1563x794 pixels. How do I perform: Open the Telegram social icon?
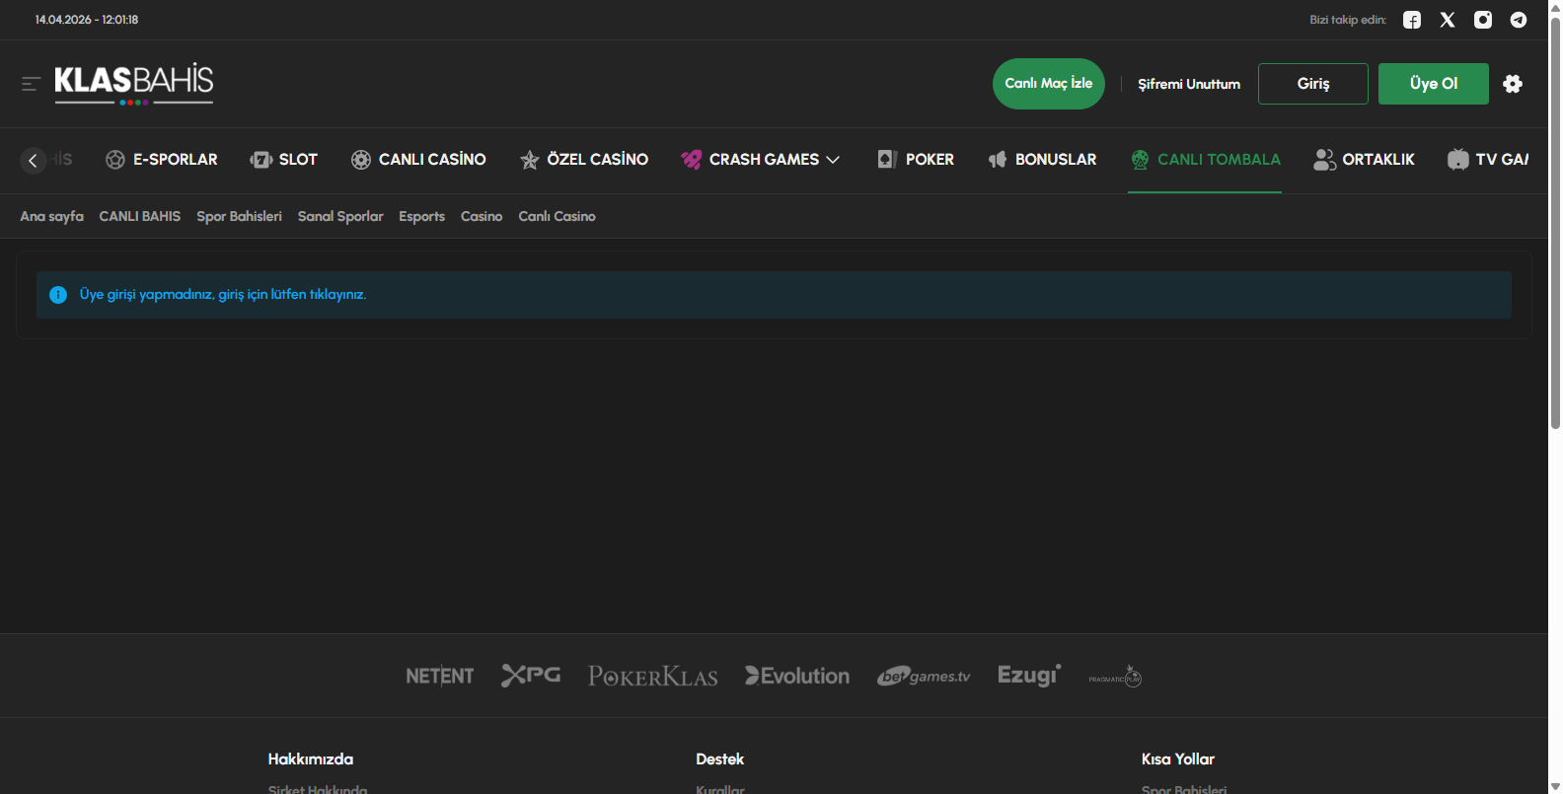(1519, 20)
